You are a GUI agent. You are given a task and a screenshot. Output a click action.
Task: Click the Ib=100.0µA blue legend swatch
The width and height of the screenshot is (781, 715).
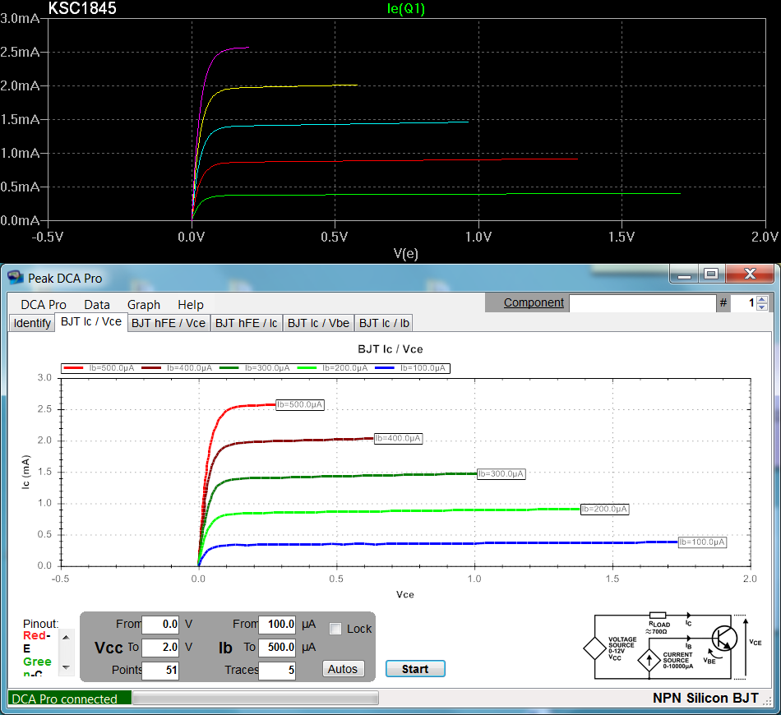385,368
